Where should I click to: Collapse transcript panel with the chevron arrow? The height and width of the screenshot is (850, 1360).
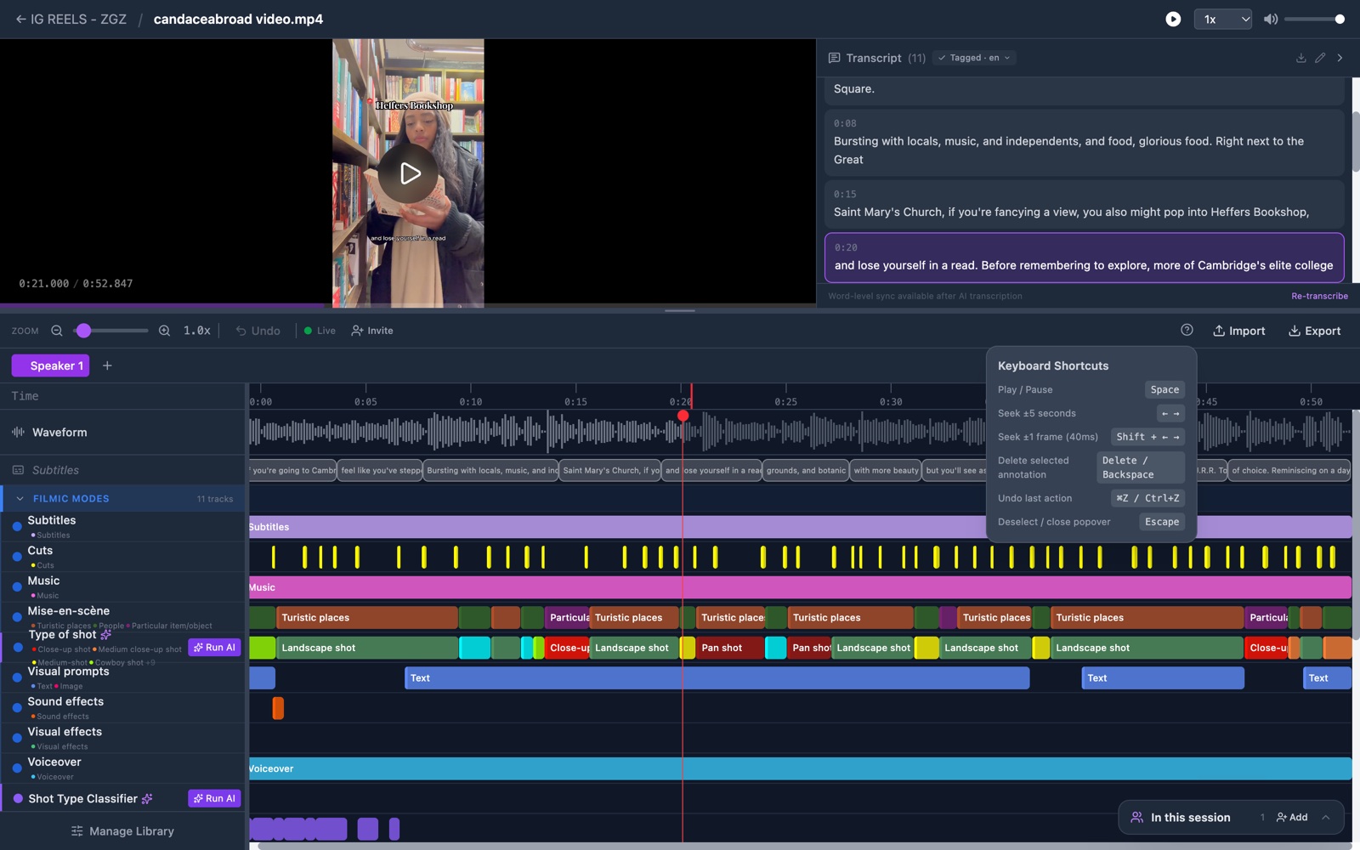tap(1340, 58)
